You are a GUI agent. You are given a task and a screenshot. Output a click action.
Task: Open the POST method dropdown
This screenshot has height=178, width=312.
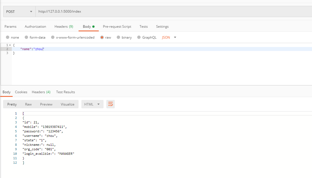point(19,11)
